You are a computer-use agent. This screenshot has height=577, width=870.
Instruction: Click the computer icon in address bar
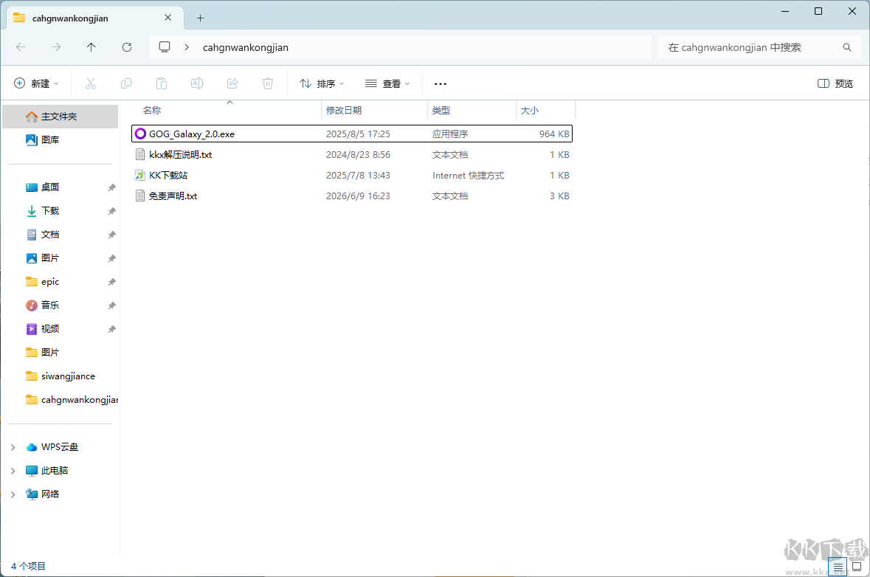coord(165,47)
